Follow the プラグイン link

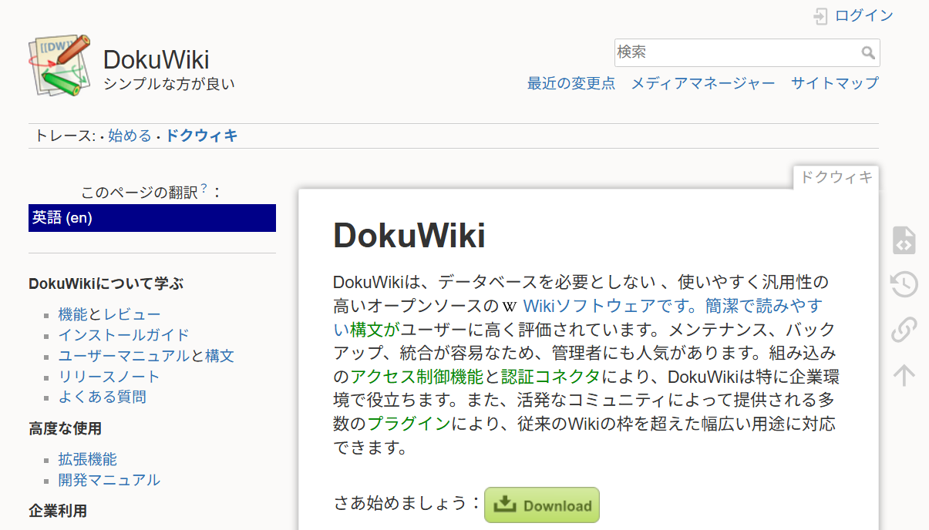tap(409, 424)
